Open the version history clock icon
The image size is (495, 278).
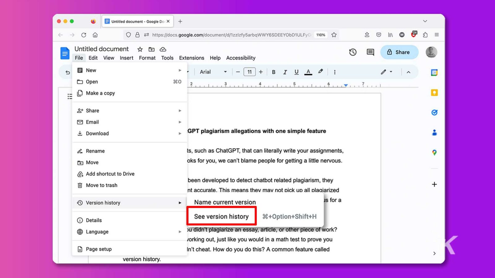tap(353, 52)
